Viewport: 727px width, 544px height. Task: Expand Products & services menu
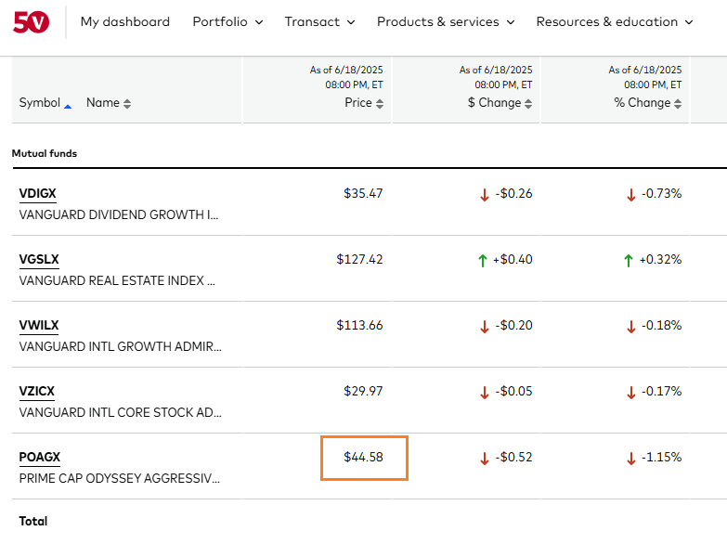tap(445, 21)
